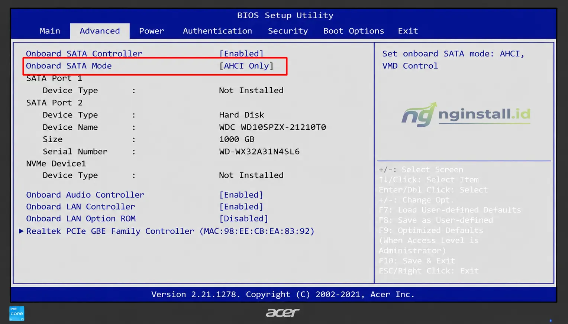Toggle Onboard LAN Controller [Enabled] value
Screen dimensions: 568x324
(241, 207)
